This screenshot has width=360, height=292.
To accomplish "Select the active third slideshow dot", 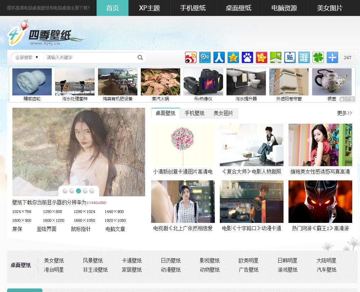I will 79,191.
